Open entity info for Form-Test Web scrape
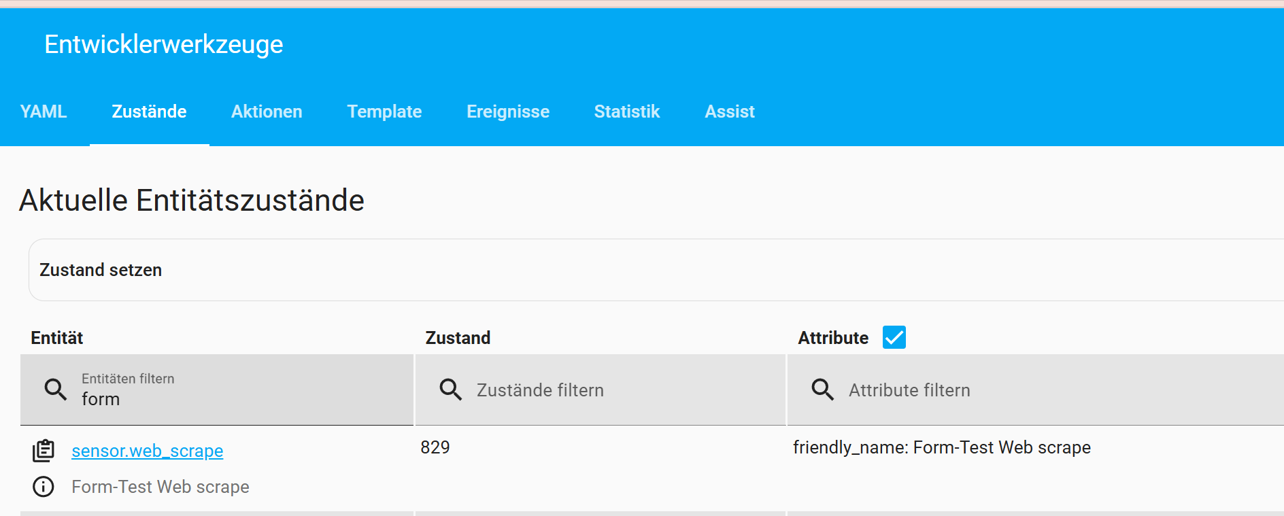Screen dimensions: 1284x516 pos(44,487)
